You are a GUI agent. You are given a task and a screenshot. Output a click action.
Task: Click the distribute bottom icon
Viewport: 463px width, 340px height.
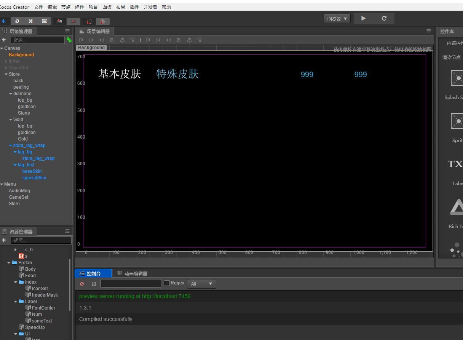pyautogui.click(x=169, y=40)
